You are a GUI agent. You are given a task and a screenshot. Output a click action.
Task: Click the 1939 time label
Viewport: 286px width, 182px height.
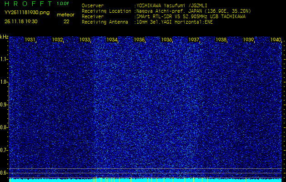[248, 40]
